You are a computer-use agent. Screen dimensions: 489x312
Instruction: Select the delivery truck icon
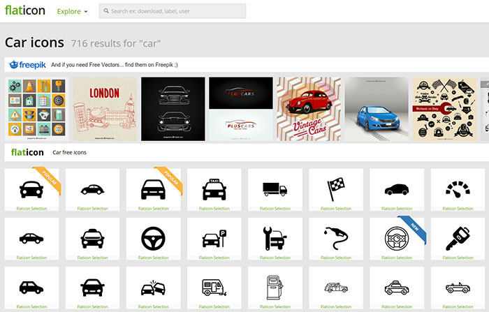[x=275, y=189]
